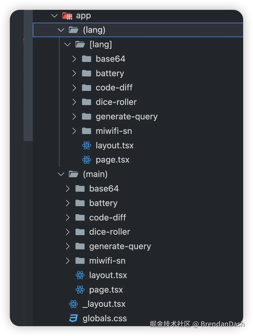Image resolution: width=253 pixels, height=336 pixels.
Task: Open layout.tsx under the (main) folder
Action: point(108,275)
